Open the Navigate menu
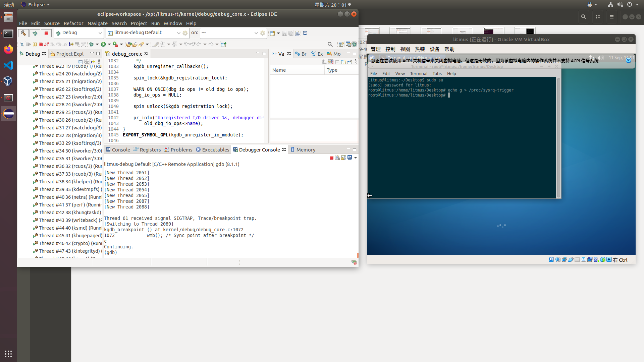Image resolution: width=644 pixels, height=362 pixels. (x=98, y=23)
